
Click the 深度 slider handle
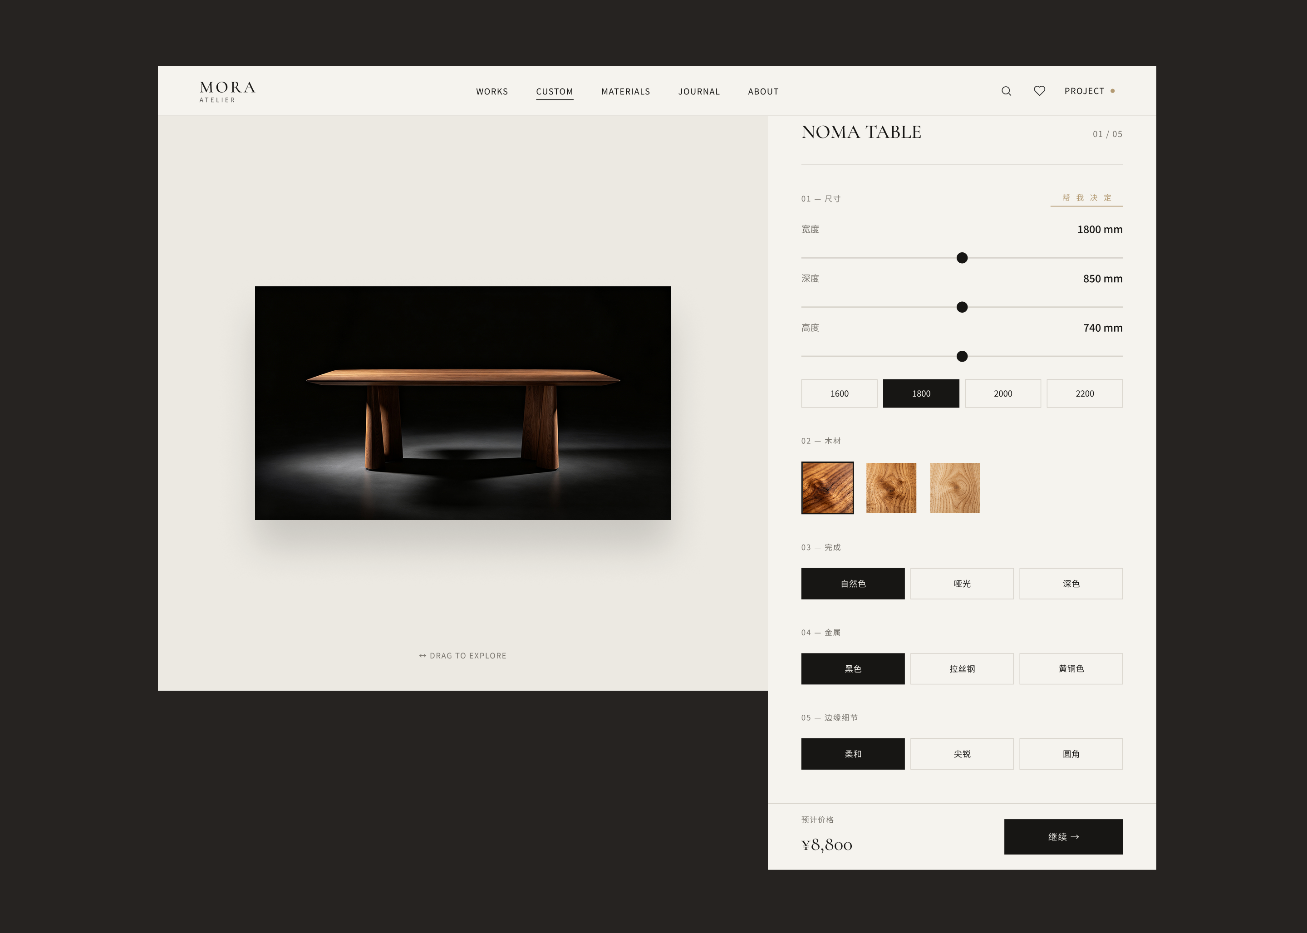pyautogui.click(x=962, y=307)
